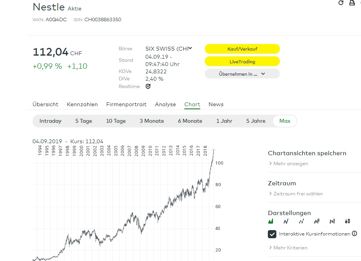Choose the dashed line chart style icon

301,221
